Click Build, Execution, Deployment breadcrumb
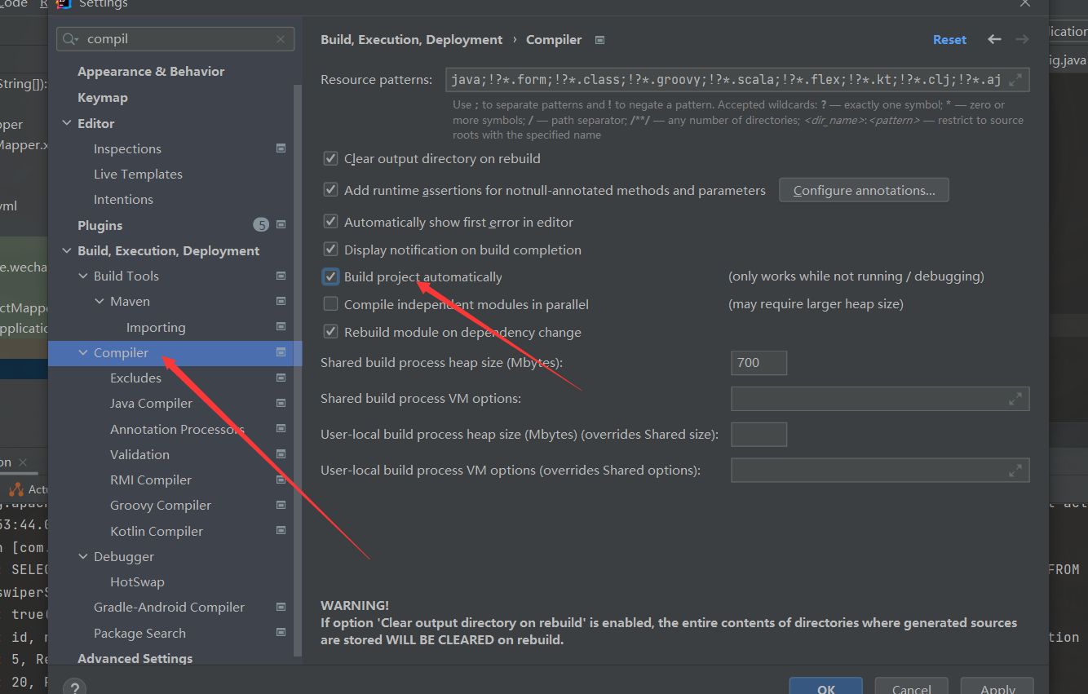 [x=411, y=39]
